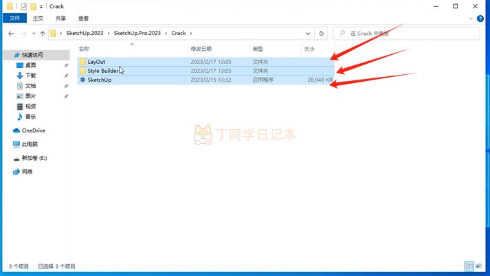Select the Style Builder folder
The height and width of the screenshot is (276, 490).
[205, 71]
